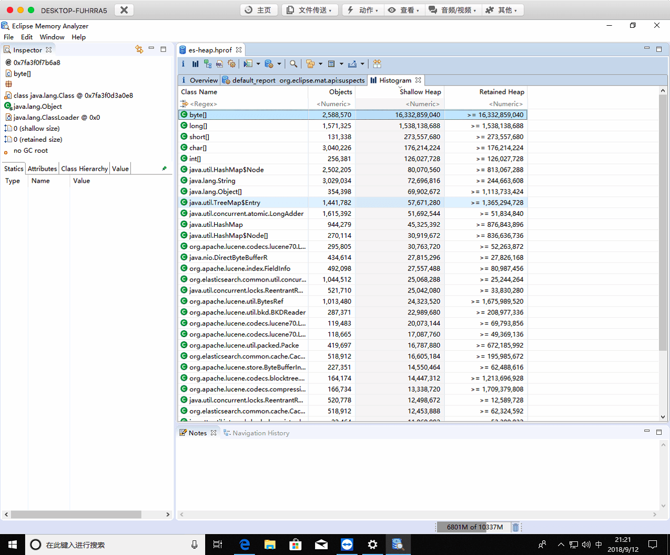The height and width of the screenshot is (555, 670).
Task: Maximize the Inspector panel
Action: [x=164, y=49]
